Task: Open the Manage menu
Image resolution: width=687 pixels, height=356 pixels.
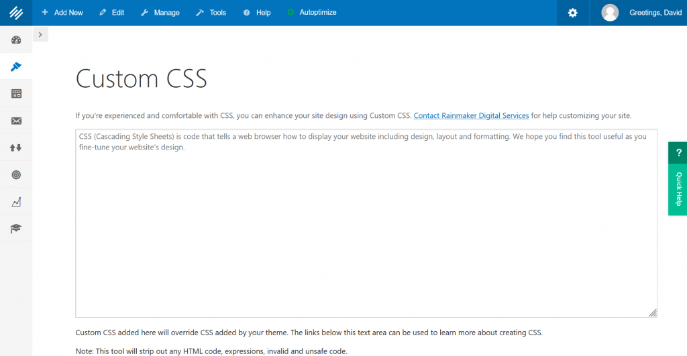Action: 160,13
